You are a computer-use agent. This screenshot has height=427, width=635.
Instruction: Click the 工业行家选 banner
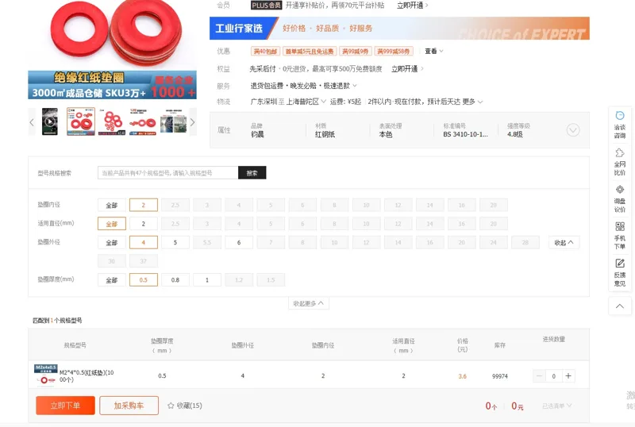(399, 29)
